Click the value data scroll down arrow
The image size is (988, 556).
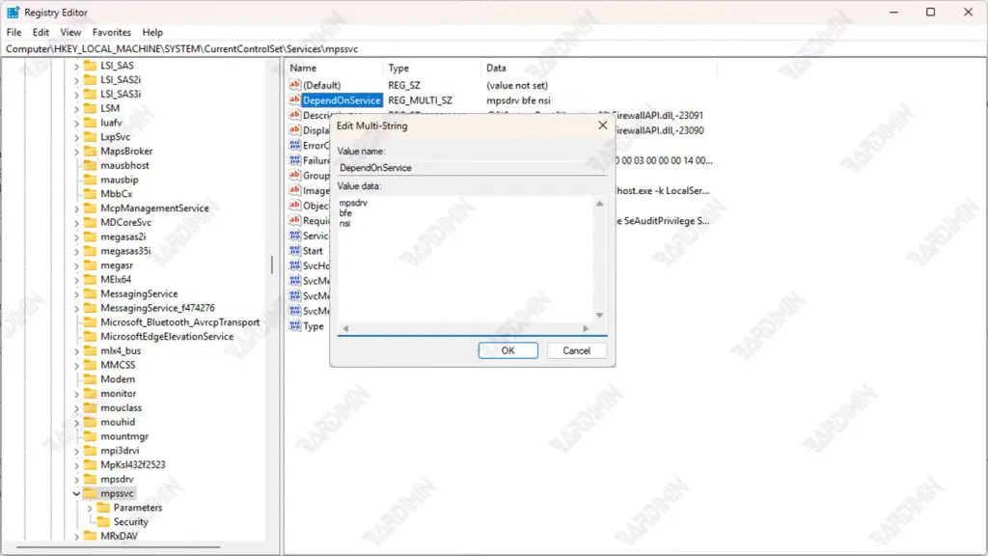pos(600,316)
